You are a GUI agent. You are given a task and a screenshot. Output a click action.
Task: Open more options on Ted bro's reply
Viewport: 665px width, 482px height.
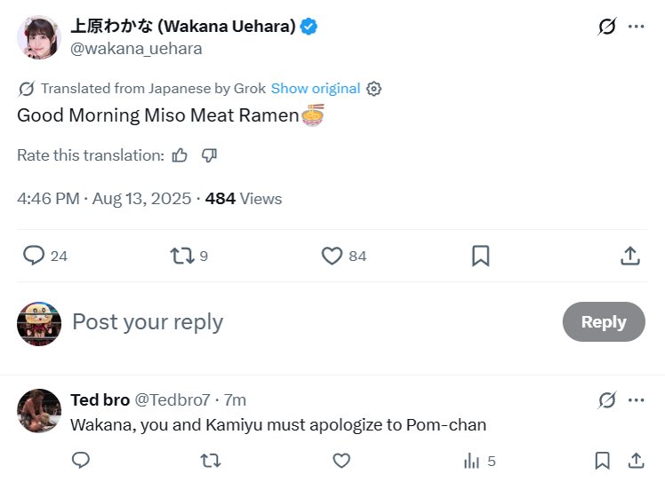coord(637,399)
